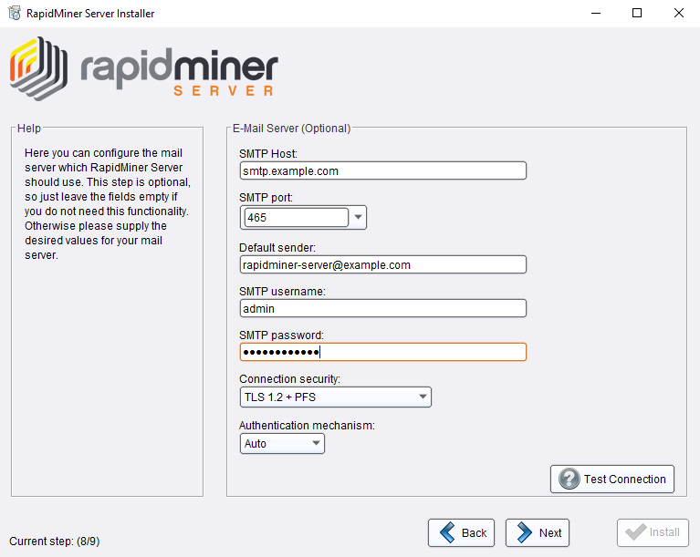Image resolution: width=700 pixels, height=557 pixels.
Task: Proceed using the Next arrow icon
Action: [524, 533]
